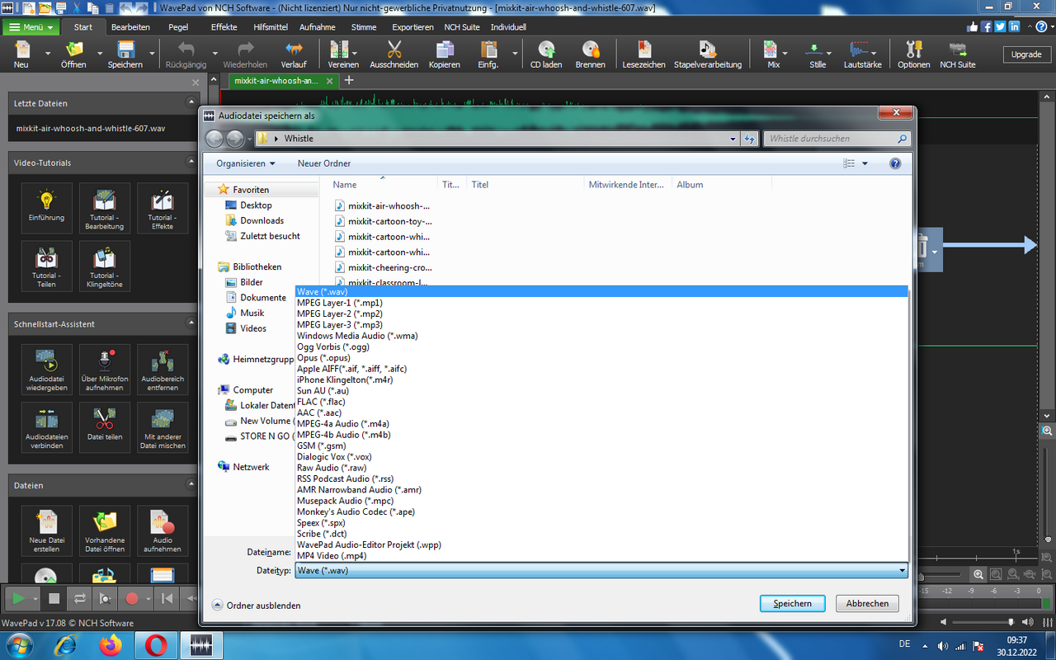
Task: Choose MP4 Video (.mp4) file type
Action: coord(601,555)
